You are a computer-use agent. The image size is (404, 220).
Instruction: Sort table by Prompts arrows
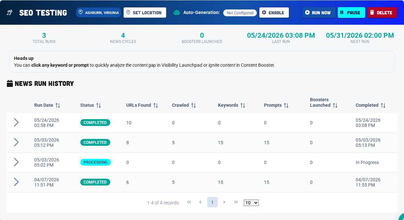coord(286,105)
